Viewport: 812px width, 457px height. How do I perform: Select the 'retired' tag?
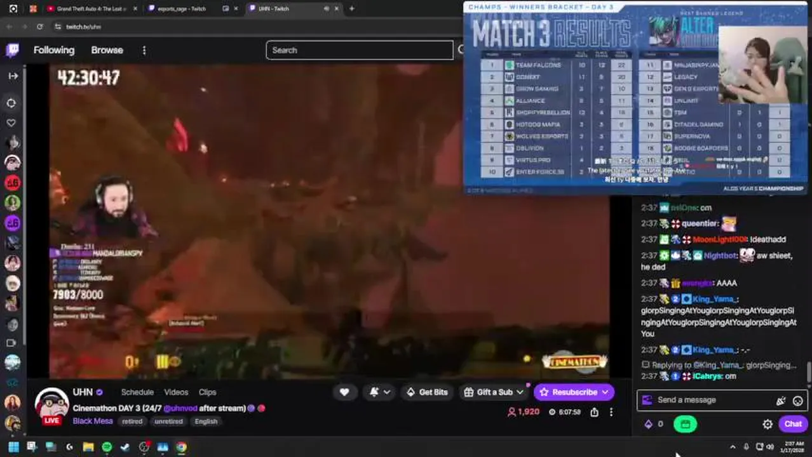click(132, 421)
